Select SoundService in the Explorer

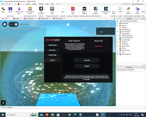[126, 50]
